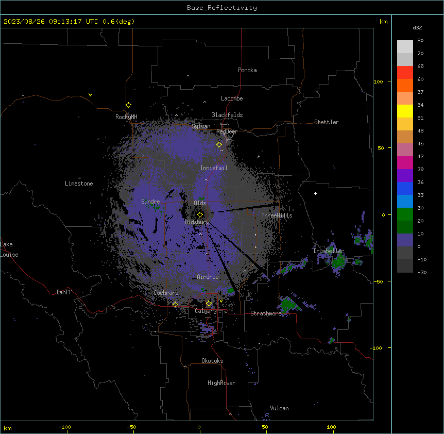Click the yellow marker below Cochrane
Screen dimensions: 444x434
click(175, 305)
